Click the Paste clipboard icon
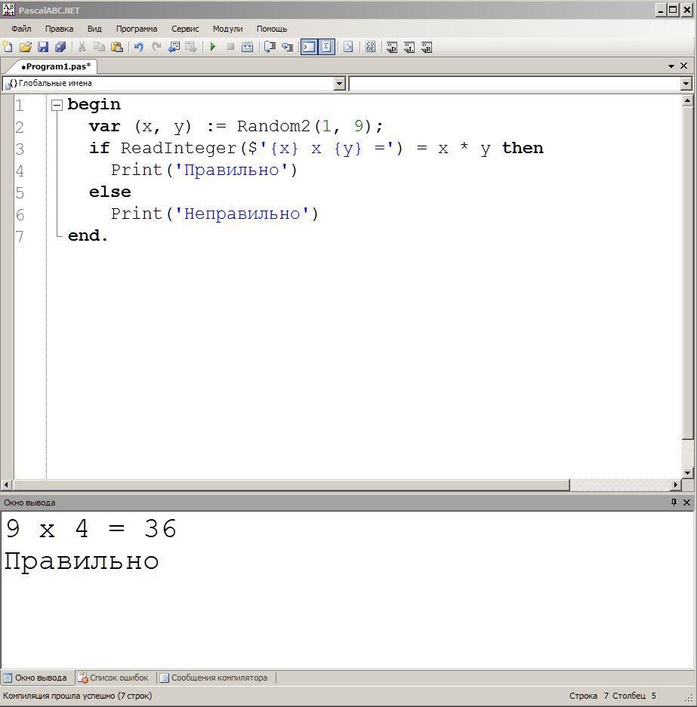 pos(116,47)
